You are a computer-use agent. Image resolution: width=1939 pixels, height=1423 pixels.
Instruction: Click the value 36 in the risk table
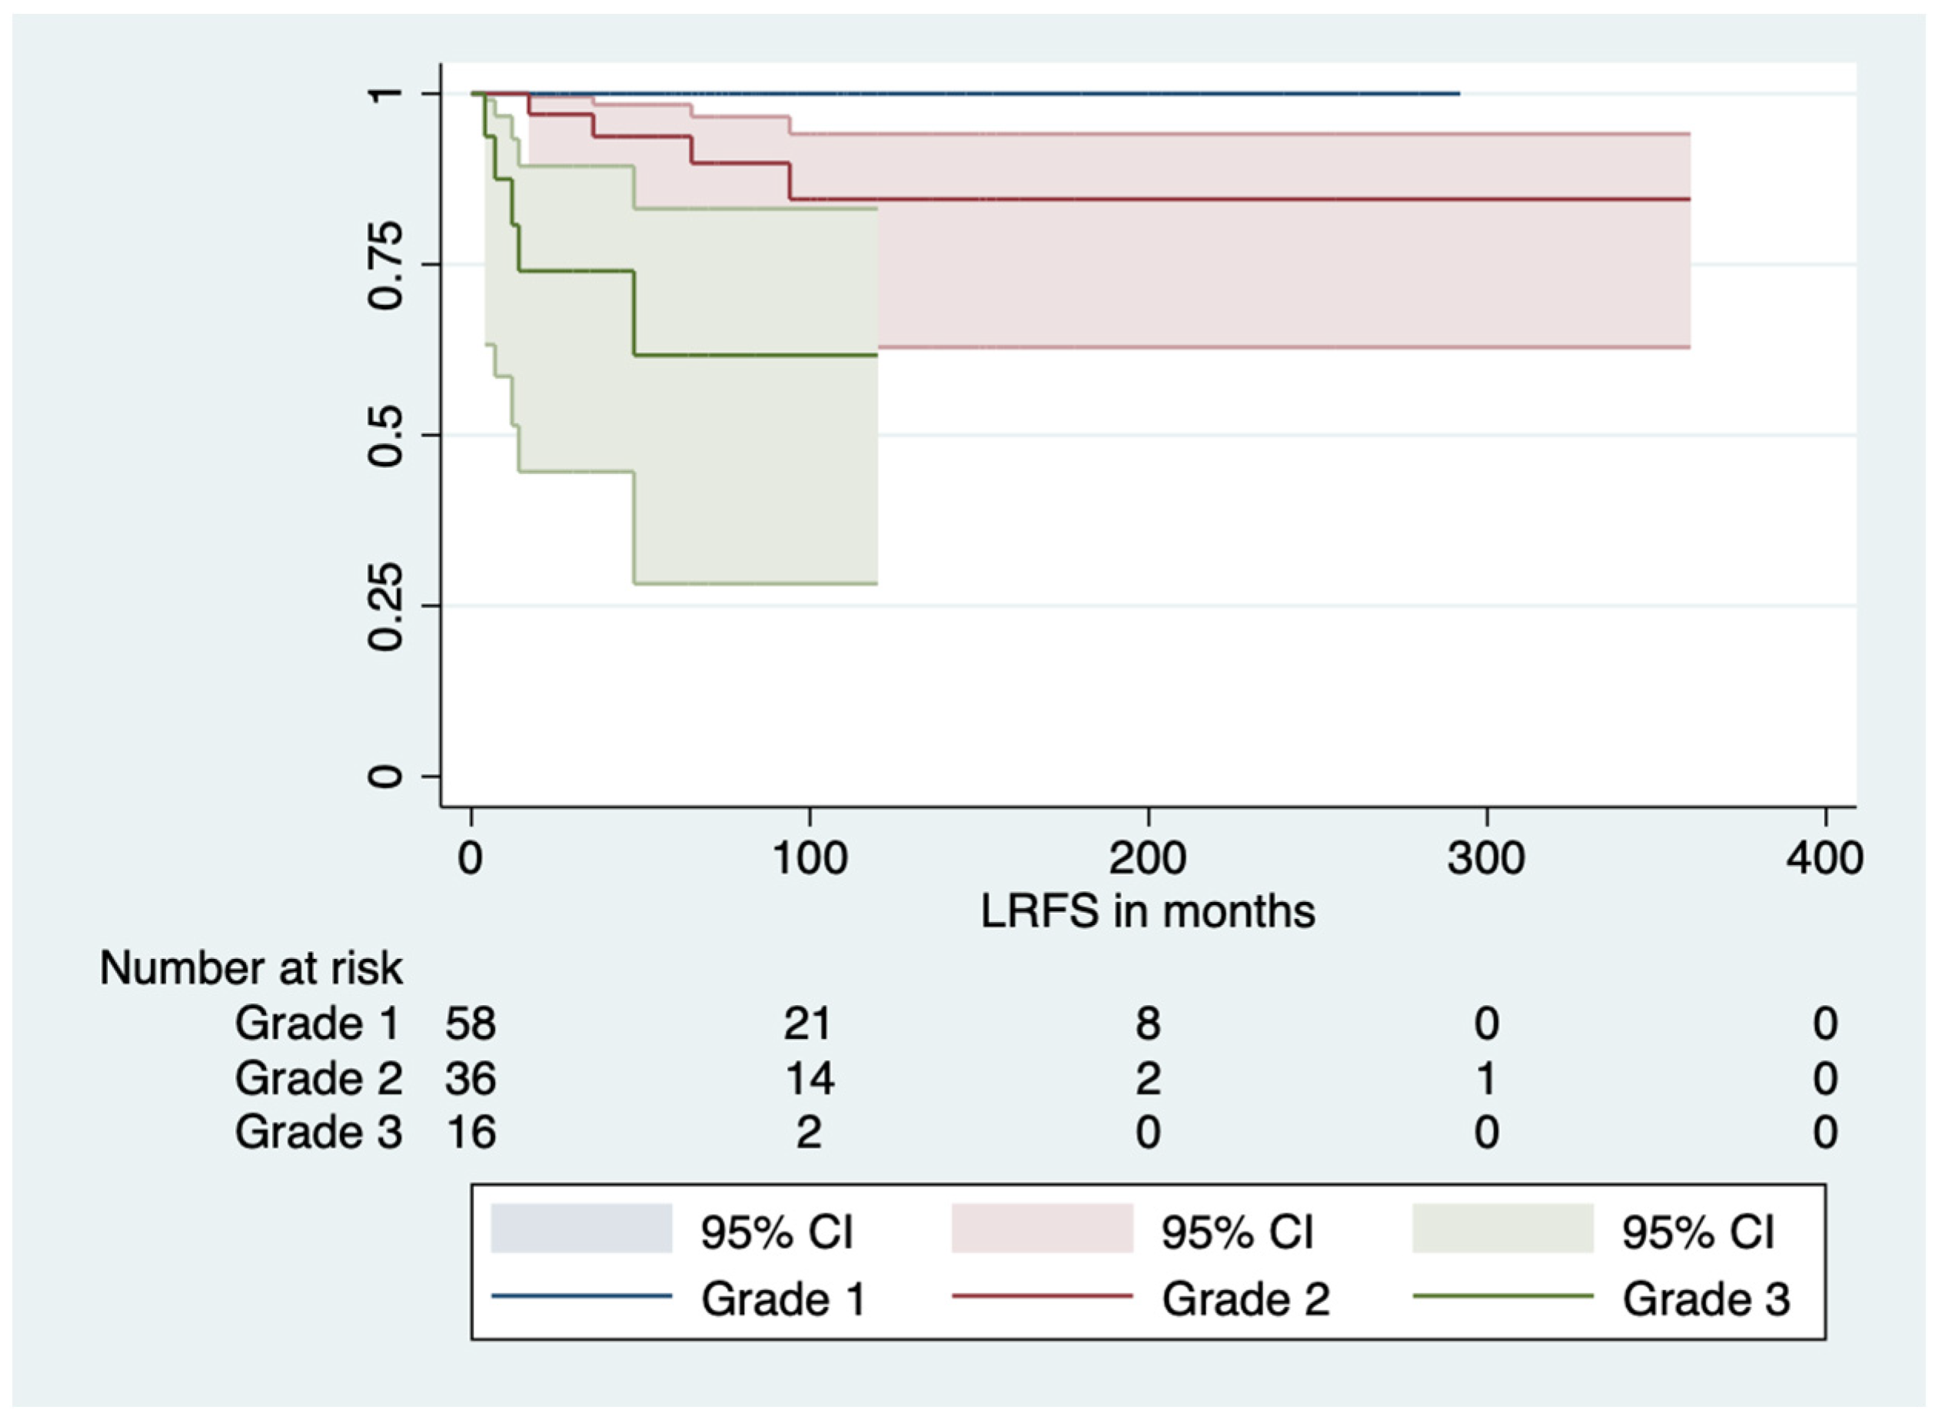tap(471, 1079)
